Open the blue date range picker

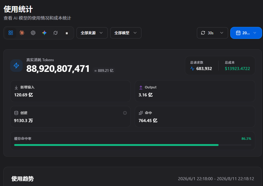(246, 33)
